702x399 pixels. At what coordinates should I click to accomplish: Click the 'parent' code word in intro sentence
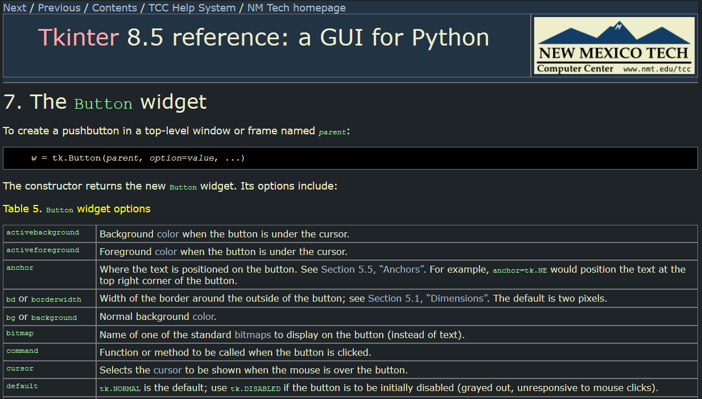point(332,132)
